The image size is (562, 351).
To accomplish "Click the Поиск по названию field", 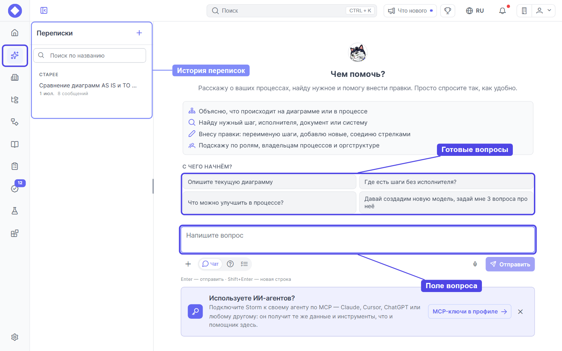I will coord(90,55).
